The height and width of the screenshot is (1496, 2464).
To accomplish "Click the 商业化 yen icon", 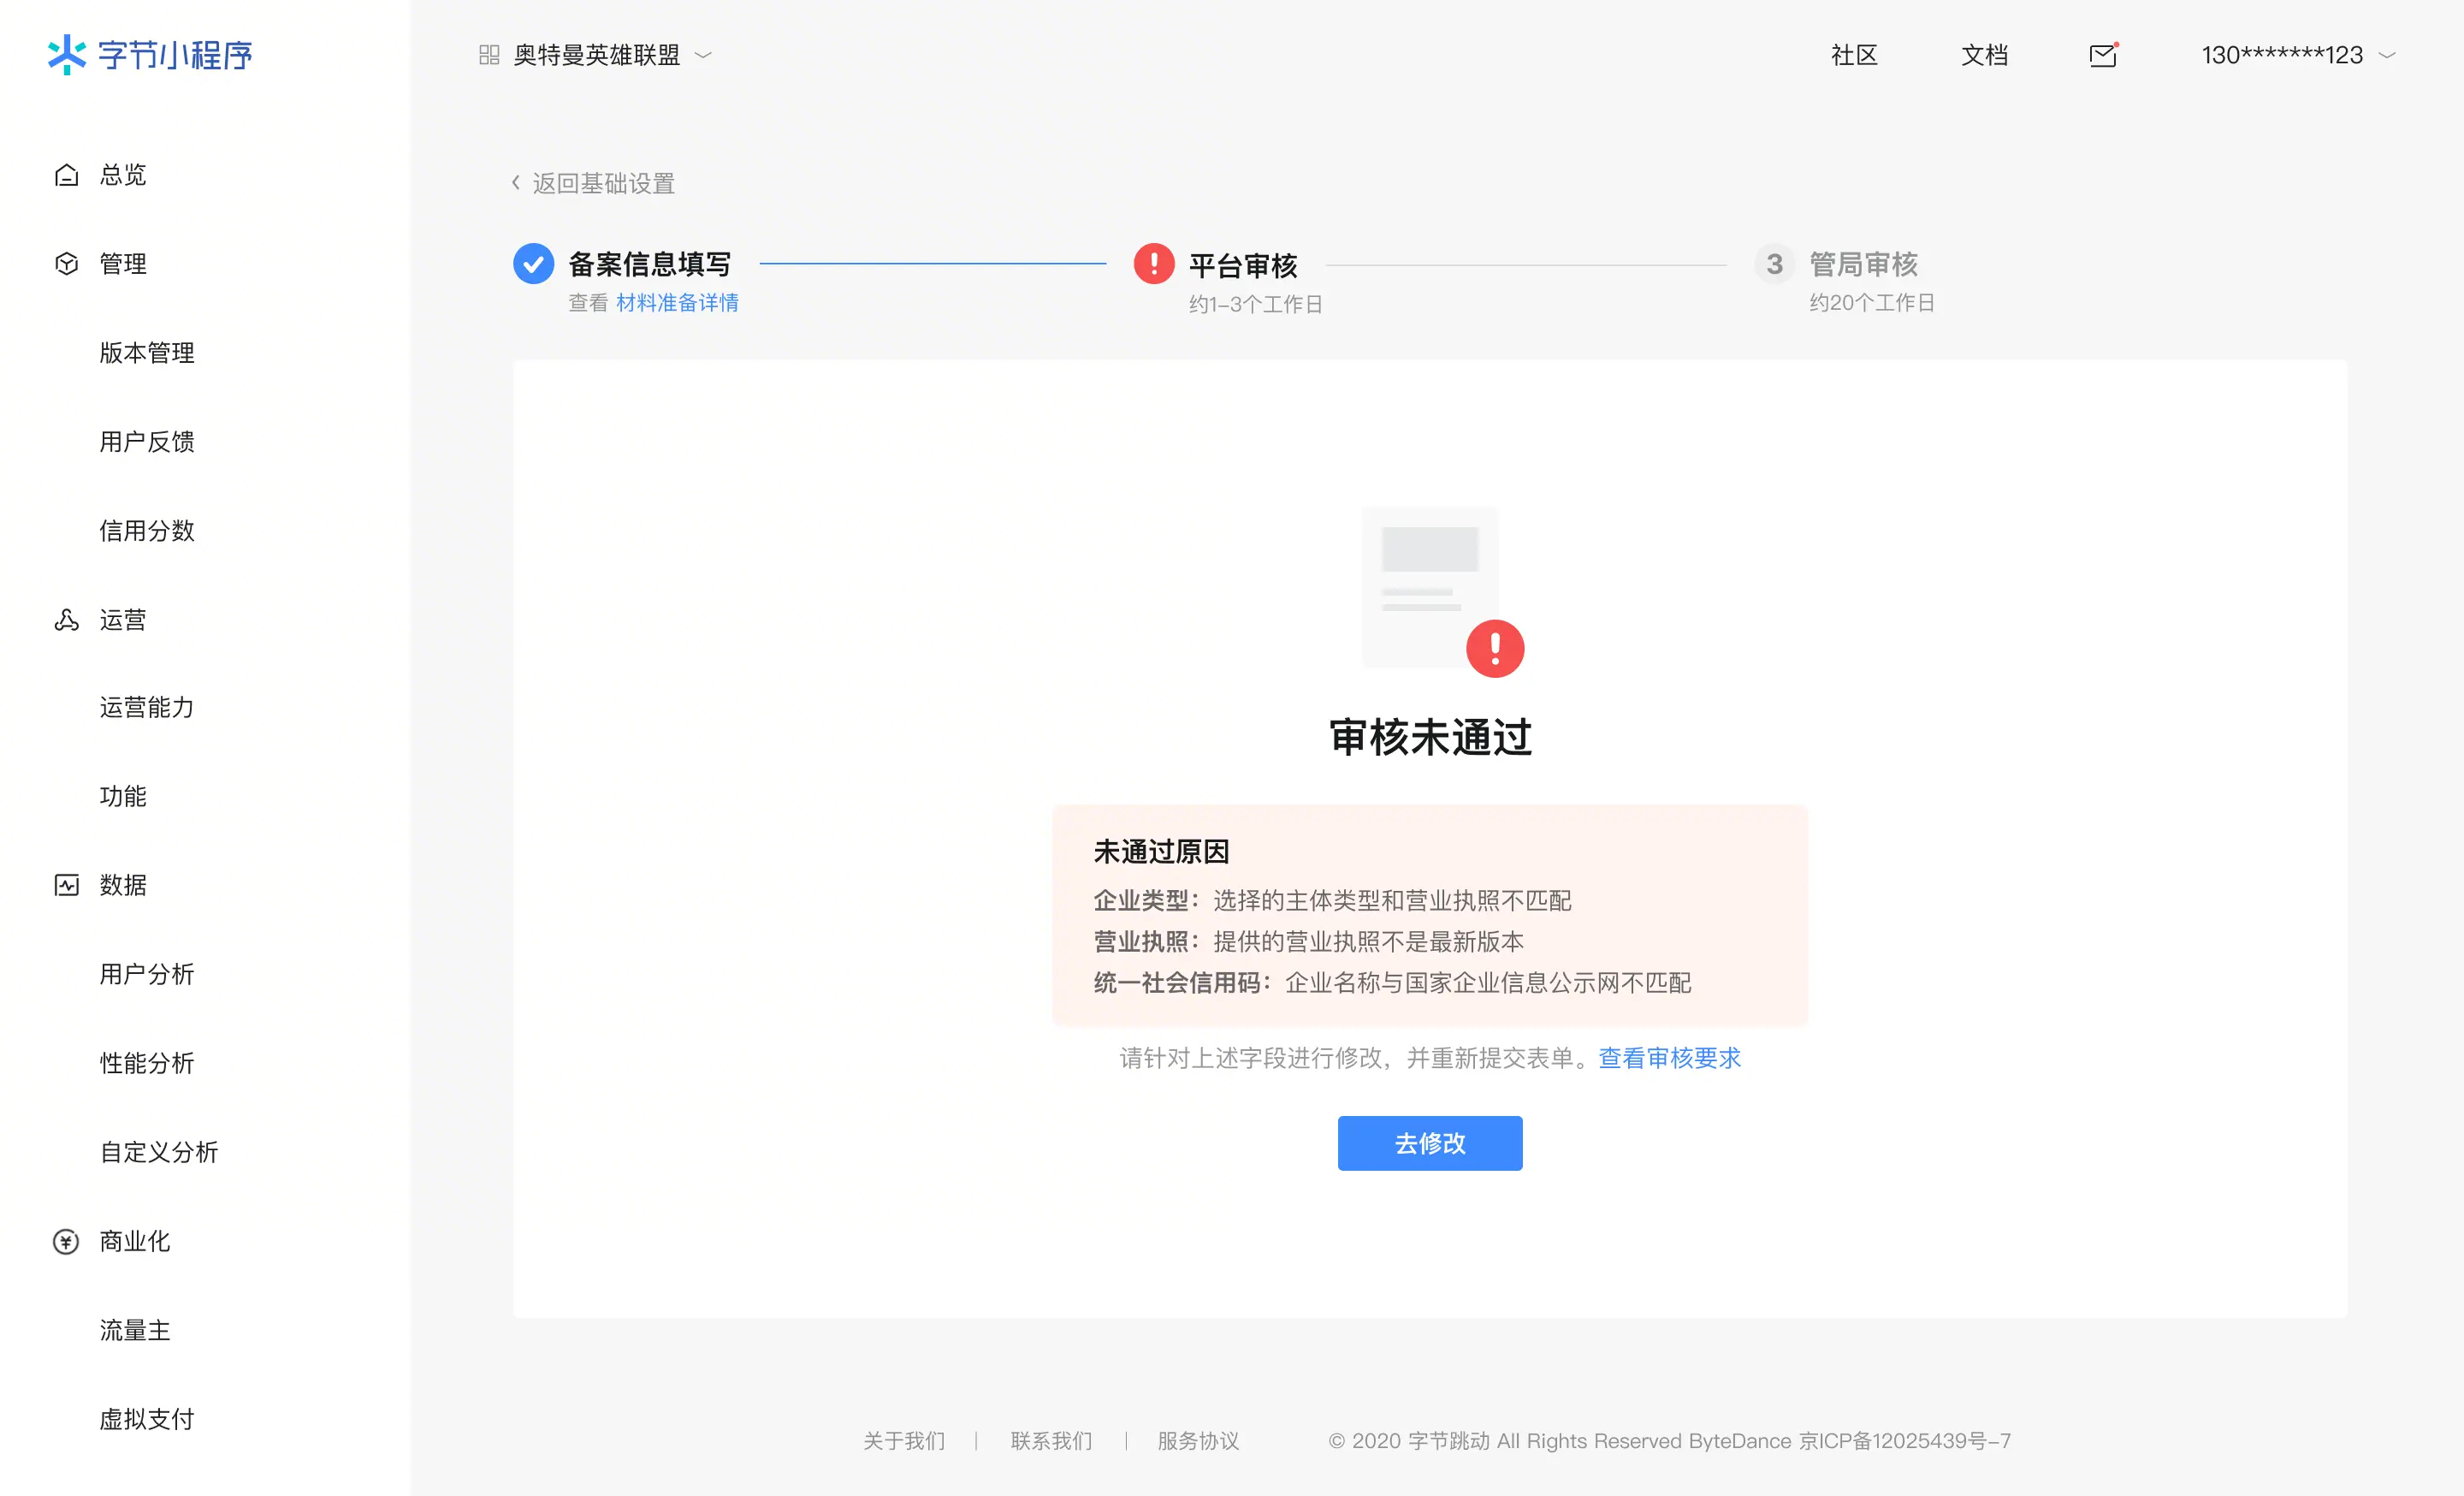I will tap(66, 1241).
